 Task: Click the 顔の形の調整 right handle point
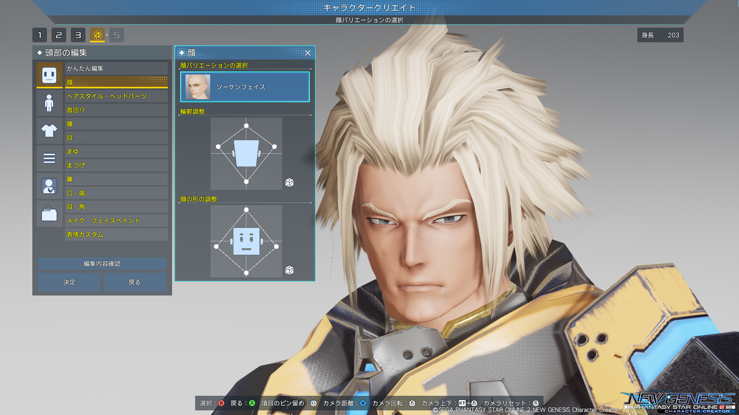277,247
